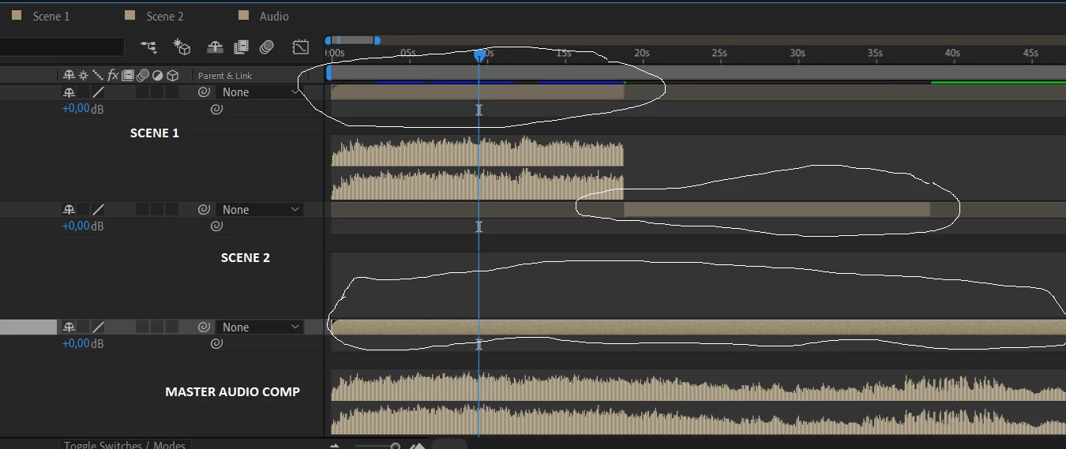The height and width of the screenshot is (449, 1066).
Task: Toggle shy switch on the top layer
Action: click(69, 92)
